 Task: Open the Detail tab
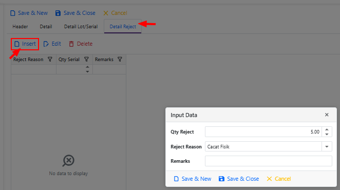click(46, 27)
